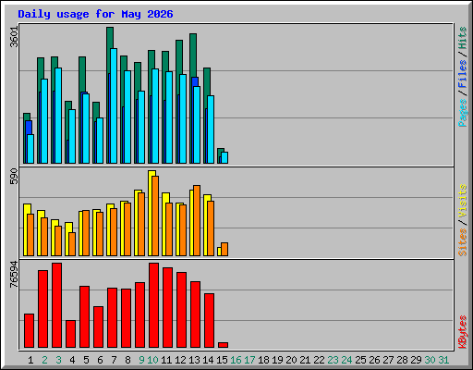This screenshot has width=473, height=370.
Task: Click green weekend day label 17
Action: pyautogui.click(x=249, y=360)
